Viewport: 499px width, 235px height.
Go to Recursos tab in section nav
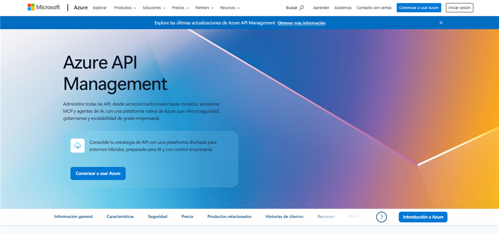(326, 216)
